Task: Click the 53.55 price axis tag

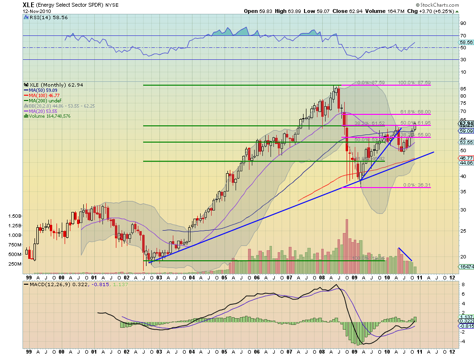Action: (x=466, y=142)
